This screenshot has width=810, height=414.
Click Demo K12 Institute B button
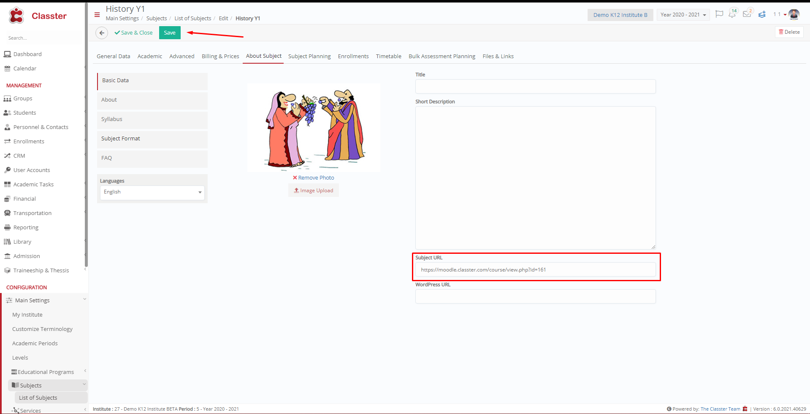click(x=620, y=15)
